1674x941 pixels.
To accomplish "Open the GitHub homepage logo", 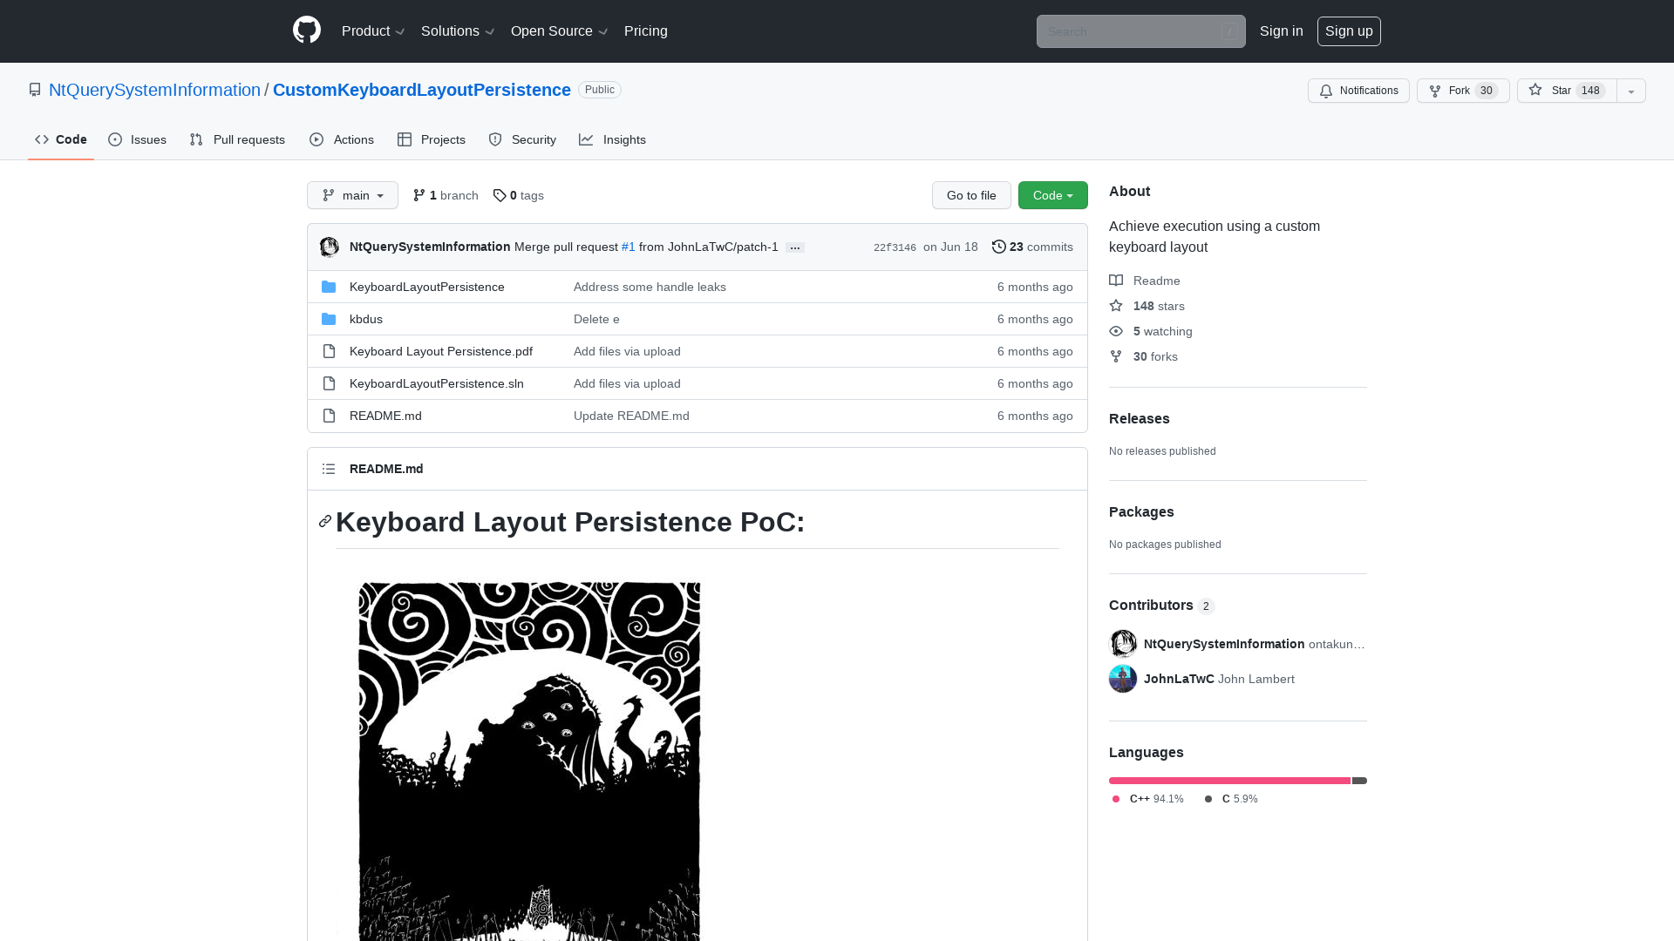I will pos(307,30).
